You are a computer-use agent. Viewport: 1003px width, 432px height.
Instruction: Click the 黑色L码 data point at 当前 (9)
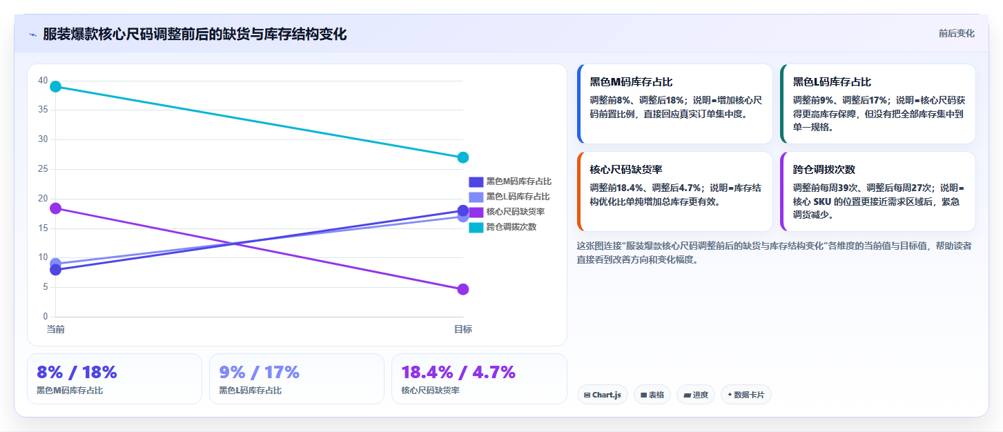[55, 264]
